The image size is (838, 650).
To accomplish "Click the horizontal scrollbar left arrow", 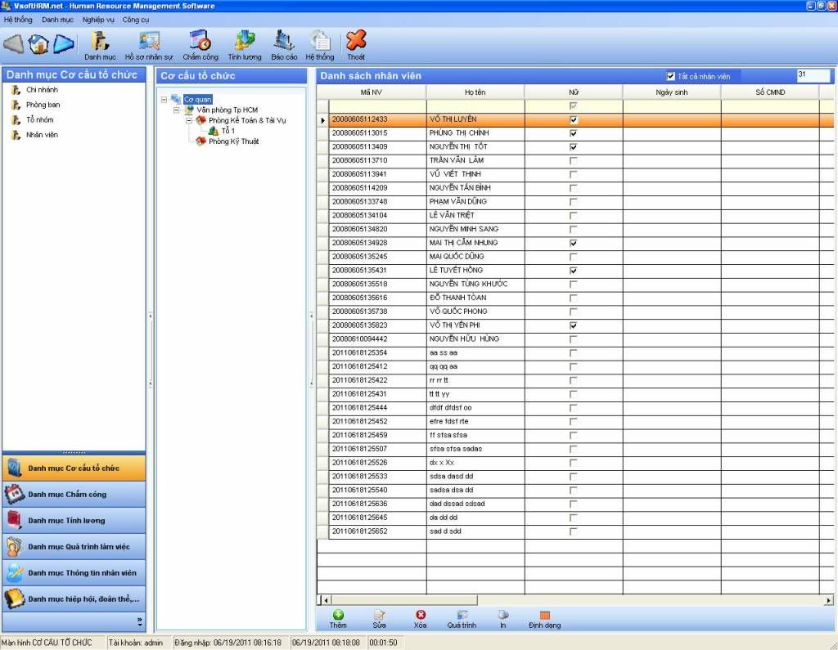I will coord(325,600).
